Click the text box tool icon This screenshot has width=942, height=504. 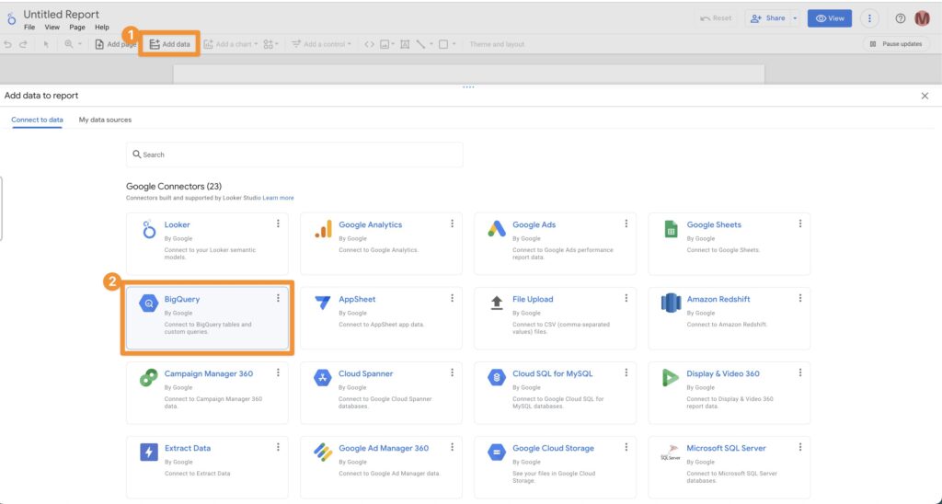click(405, 44)
